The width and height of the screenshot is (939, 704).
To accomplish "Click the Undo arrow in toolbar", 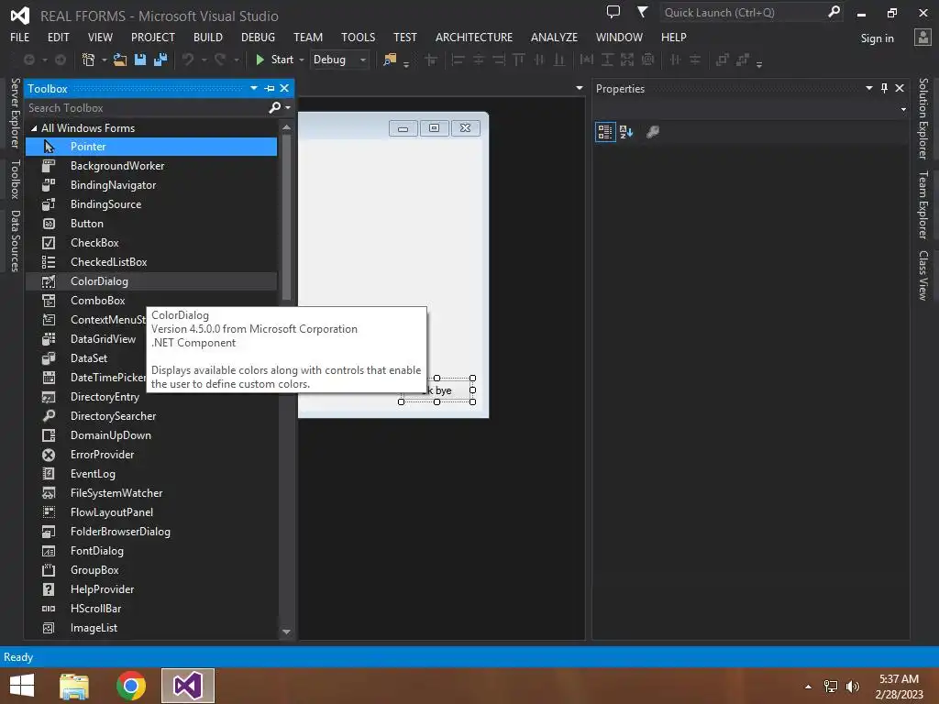I will click(x=188, y=60).
